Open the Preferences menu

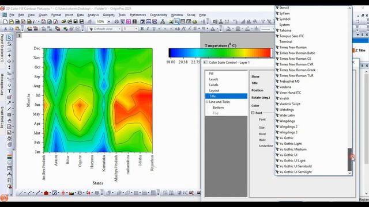point(138,15)
